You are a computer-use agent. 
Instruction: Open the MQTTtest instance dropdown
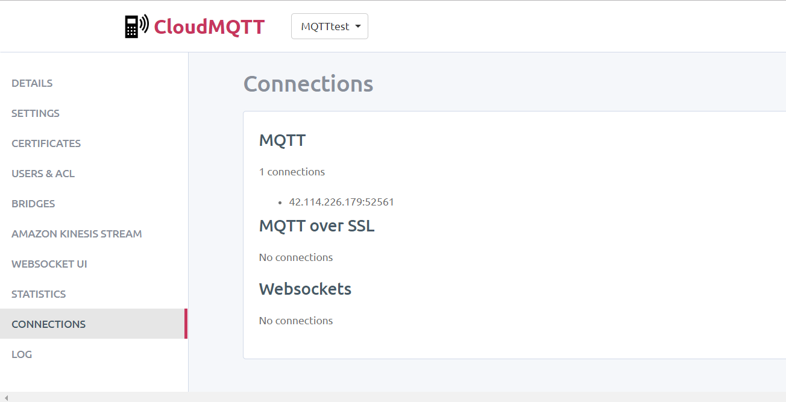(329, 26)
